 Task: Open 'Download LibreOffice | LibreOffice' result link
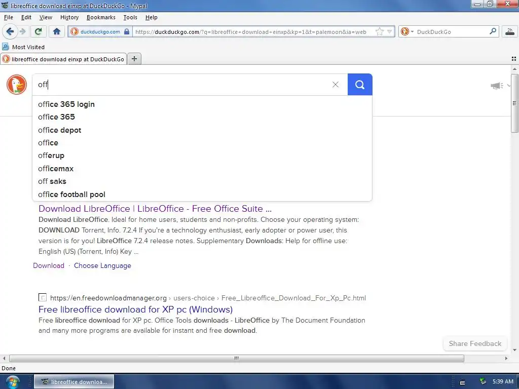coord(155,209)
